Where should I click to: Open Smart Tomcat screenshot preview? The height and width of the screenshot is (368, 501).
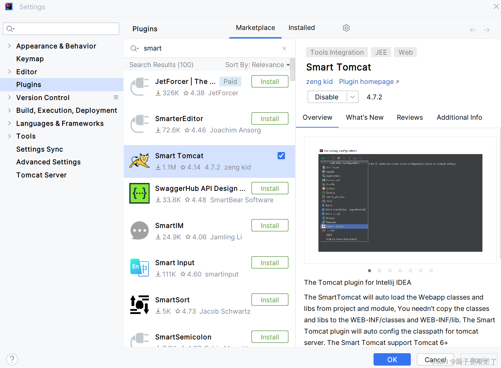coord(400,200)
